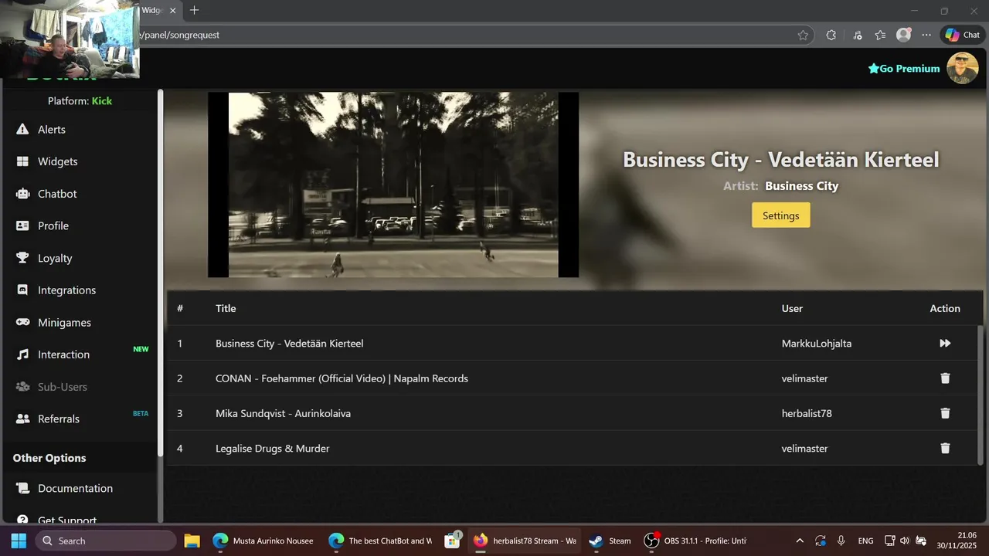Skip the current song Business City
This screenshot has width=989, height=556.
click(945, 343)
